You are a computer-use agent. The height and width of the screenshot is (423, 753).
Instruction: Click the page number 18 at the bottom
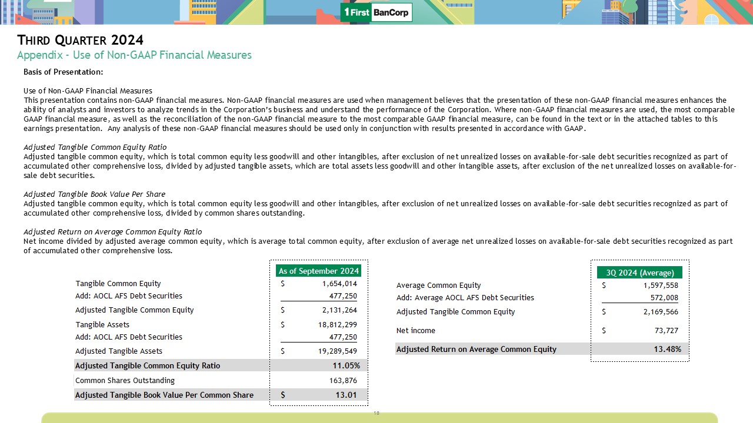coord(376,413)
